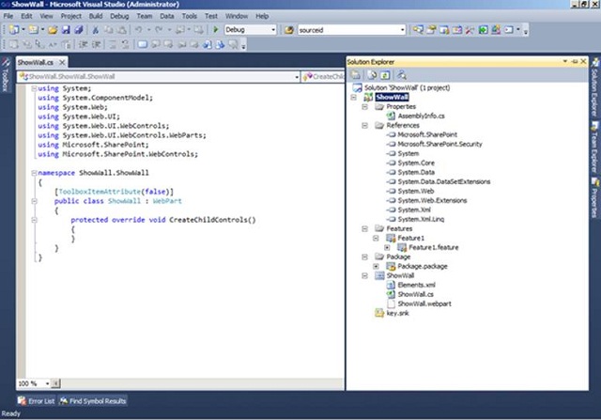Open the Properties Window toolbar icon
The height and width of the screenshot is (420, 601).
(x=432, y=30)
